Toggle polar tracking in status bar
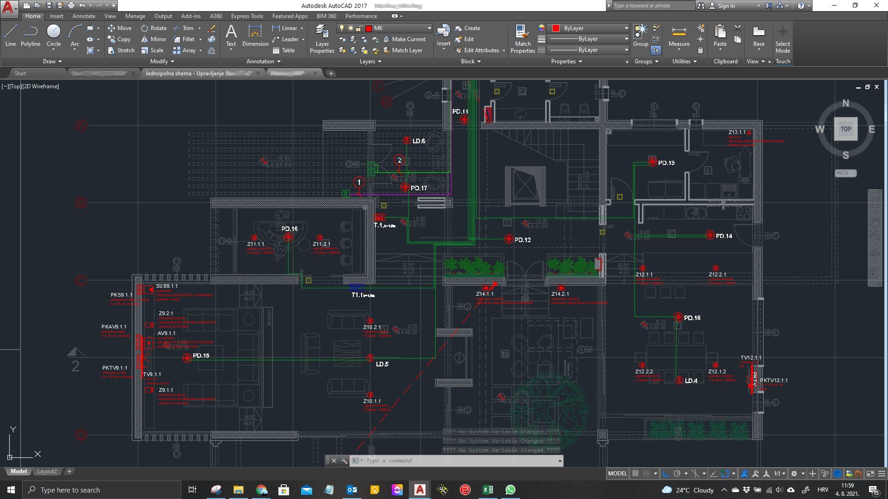Viewport: 888px width, 499px height. [678, 474]
